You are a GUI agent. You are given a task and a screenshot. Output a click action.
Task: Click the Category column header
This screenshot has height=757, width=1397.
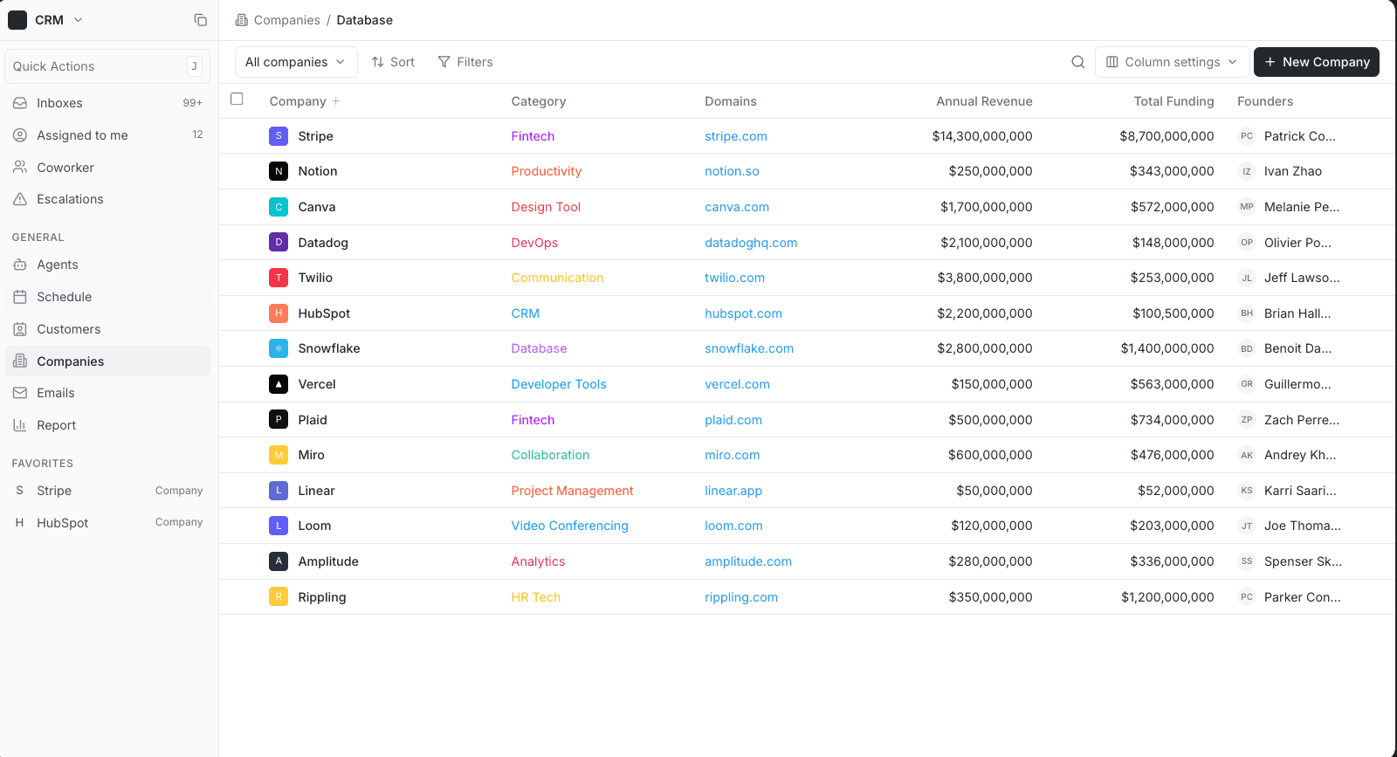tap(539, 101)
